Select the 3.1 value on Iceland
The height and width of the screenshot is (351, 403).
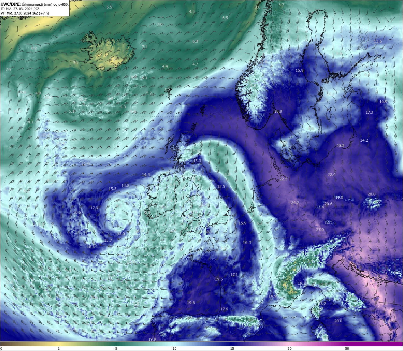pos(76,63)
